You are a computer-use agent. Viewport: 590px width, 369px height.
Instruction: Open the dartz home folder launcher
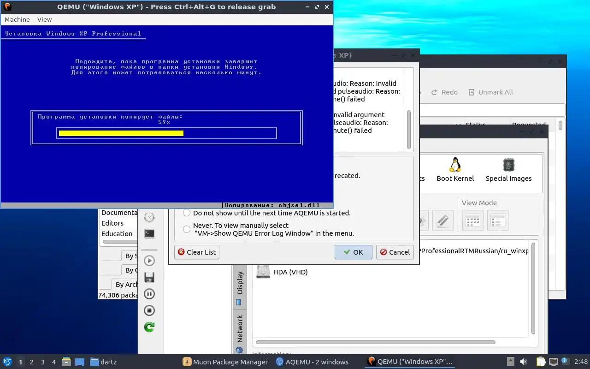coord(103,362)
